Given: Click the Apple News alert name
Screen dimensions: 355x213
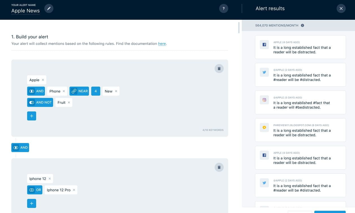Looking at the screenshot, I should [25, 11].
